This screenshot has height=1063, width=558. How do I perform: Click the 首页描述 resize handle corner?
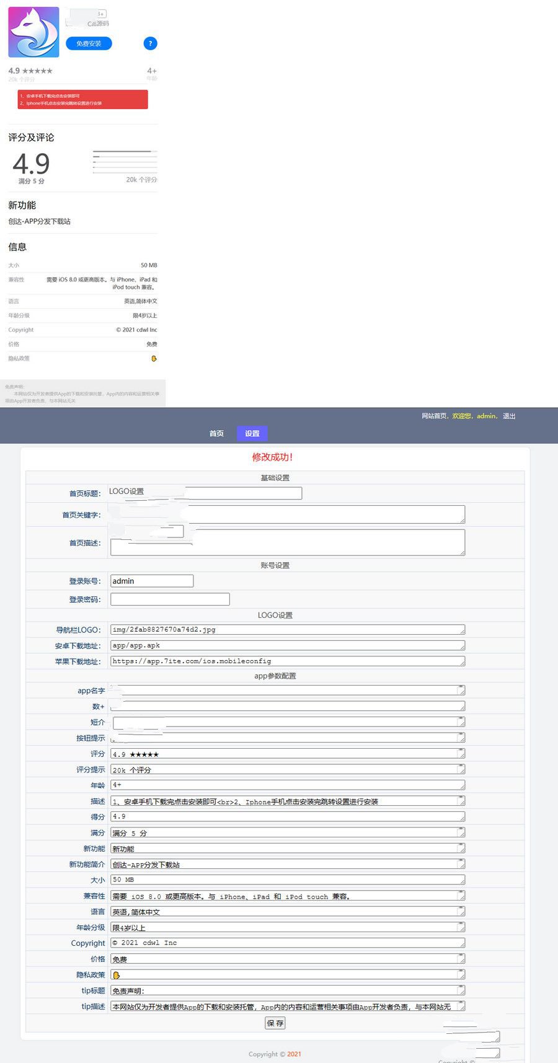(461, 552)
